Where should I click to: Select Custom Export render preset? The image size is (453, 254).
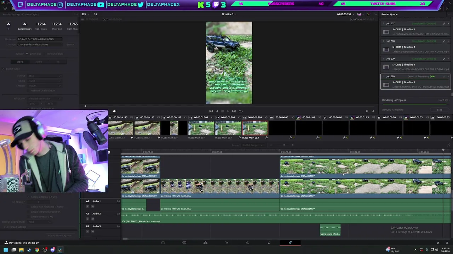click(24, 26)
